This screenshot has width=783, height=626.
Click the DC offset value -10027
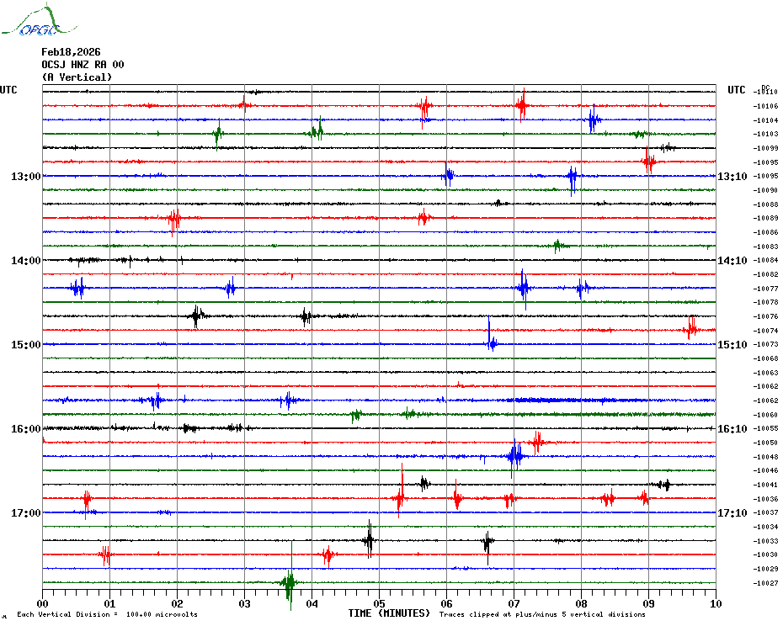(765, 583)
